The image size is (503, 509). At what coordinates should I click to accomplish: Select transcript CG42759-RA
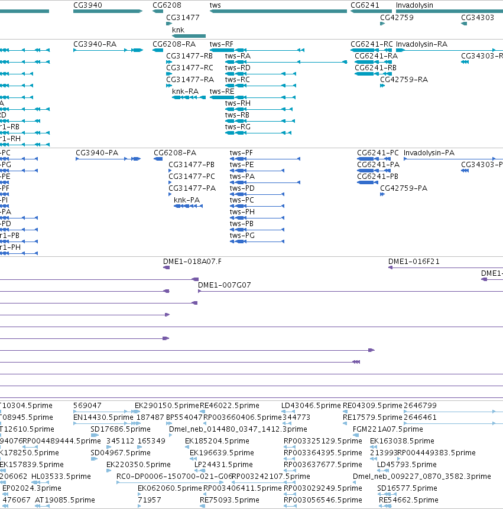(x=404, y=80)
